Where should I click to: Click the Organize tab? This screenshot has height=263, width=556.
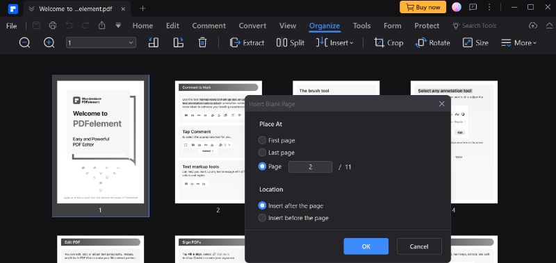coord(325,26)
